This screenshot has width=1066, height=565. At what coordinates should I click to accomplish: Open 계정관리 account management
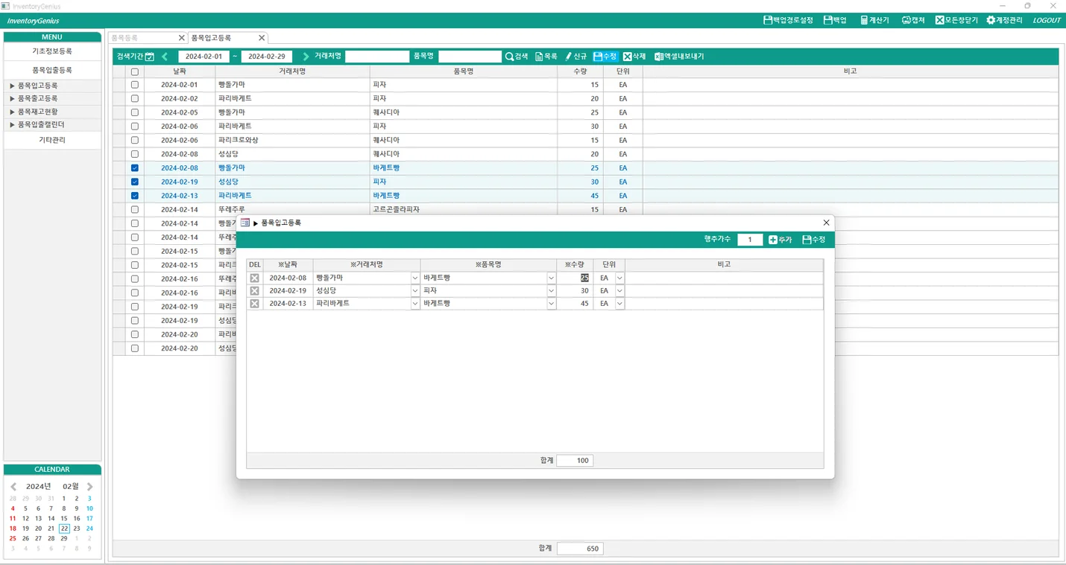[1004, 20]
